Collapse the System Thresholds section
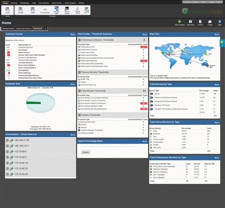This screenshot has width=225, height=208. (79, 115)
